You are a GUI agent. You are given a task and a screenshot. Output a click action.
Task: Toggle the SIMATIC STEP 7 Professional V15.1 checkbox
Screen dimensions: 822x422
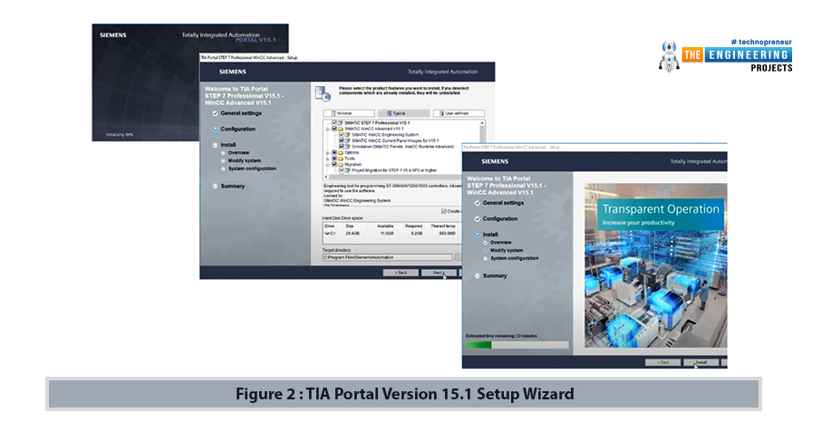point(334,122)
